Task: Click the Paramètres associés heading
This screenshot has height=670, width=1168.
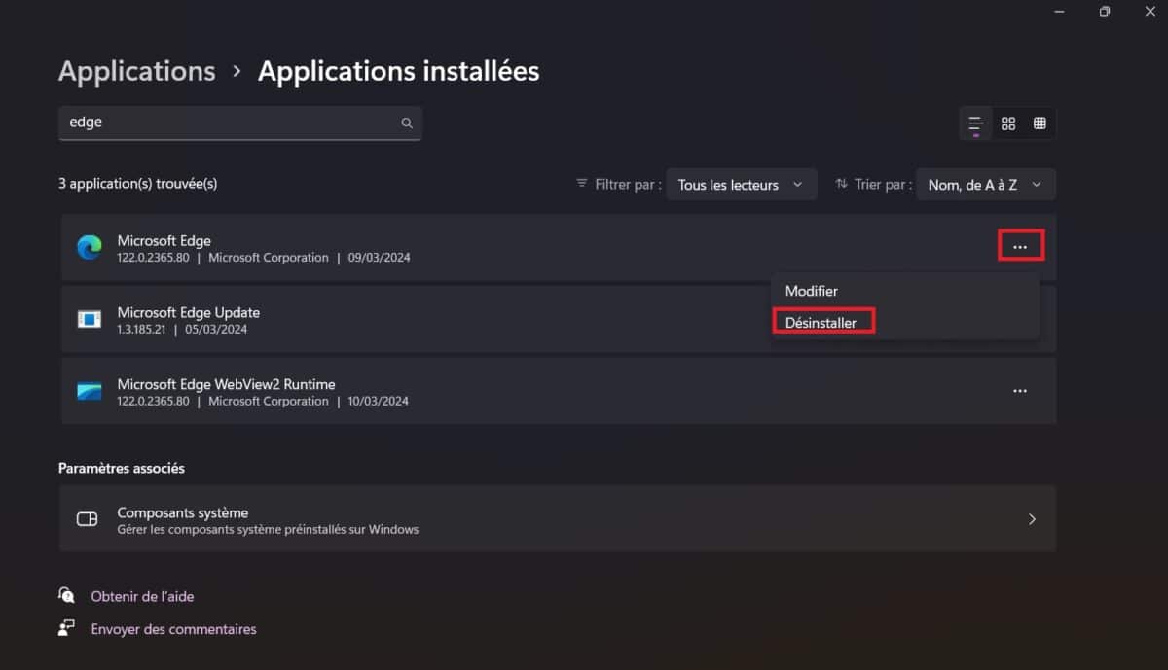Action: [122, 468]
